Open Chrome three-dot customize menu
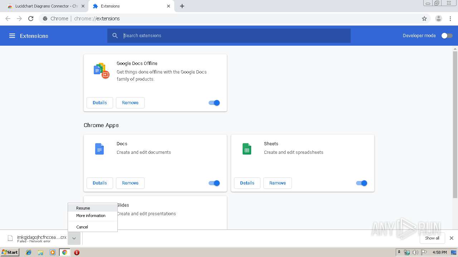This screenshot has width=458, height=257. tap(450, 19)
